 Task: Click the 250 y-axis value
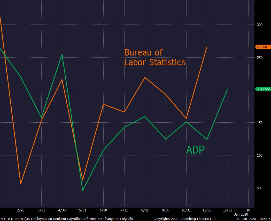260,58
